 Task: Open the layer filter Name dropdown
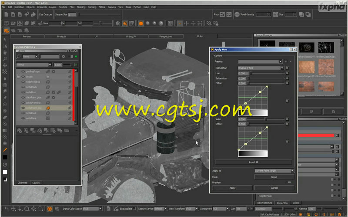pyautogui.click(x=30, y=57)
